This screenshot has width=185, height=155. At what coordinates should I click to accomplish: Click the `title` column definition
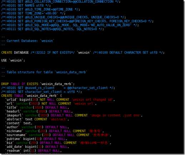[37, 107]
